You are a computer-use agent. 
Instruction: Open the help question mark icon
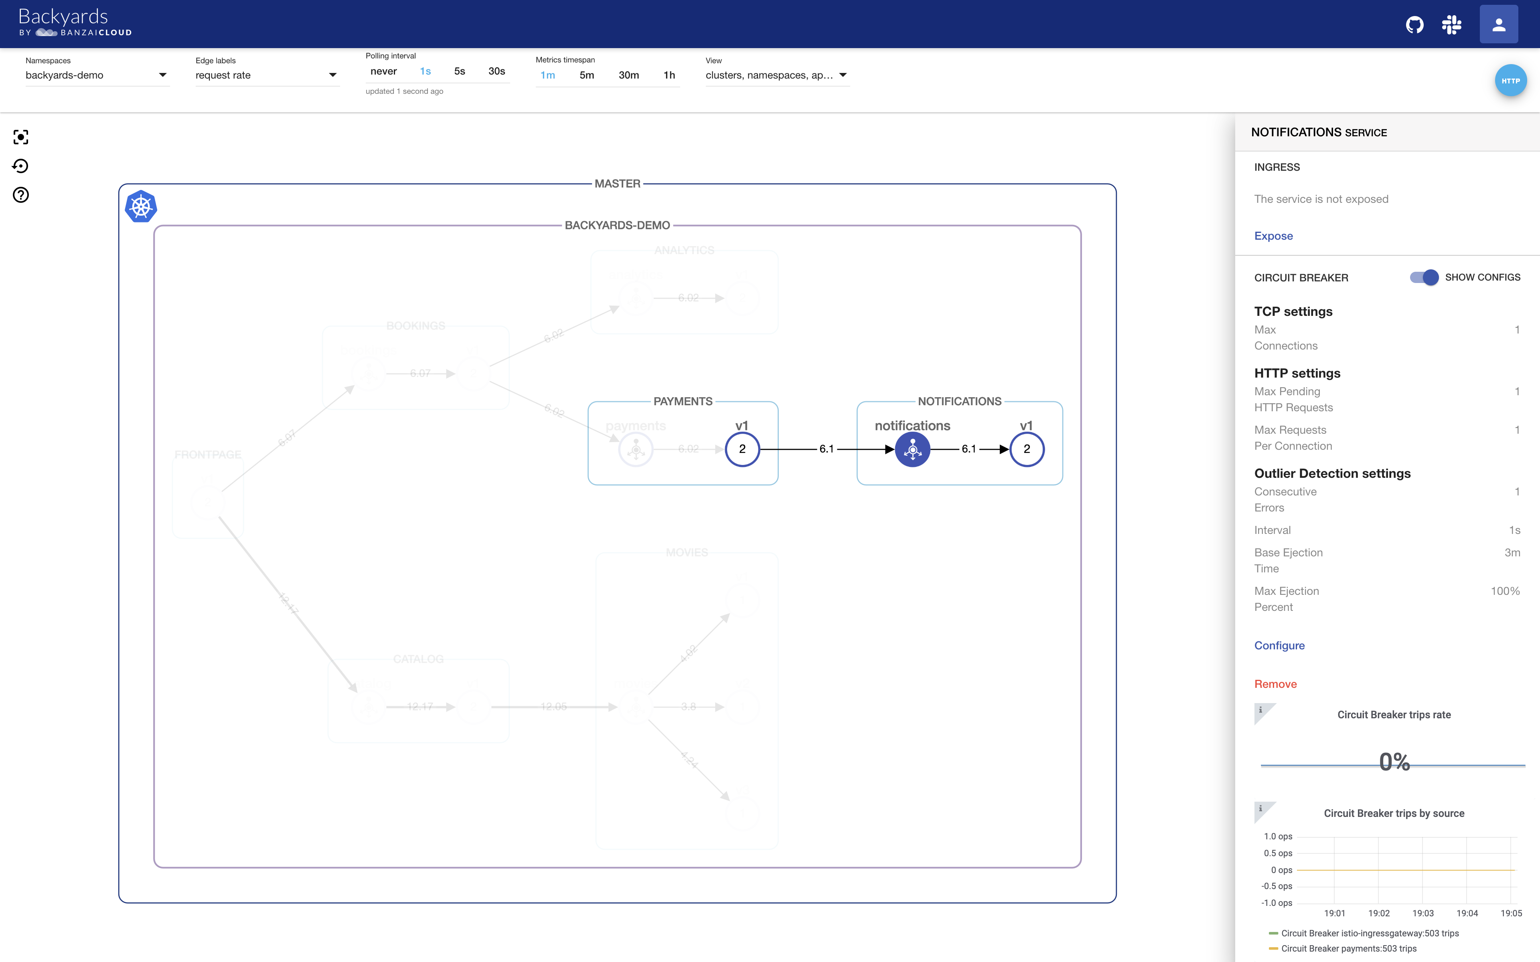coord(21,195)
